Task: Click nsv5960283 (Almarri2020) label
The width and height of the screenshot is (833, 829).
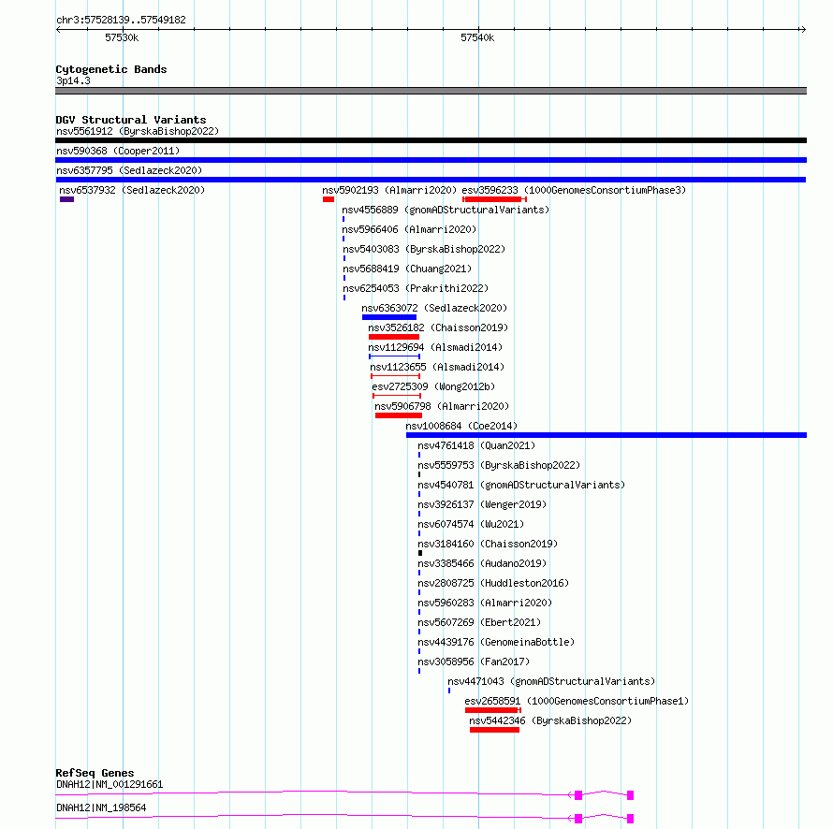Action: (485, 603)
